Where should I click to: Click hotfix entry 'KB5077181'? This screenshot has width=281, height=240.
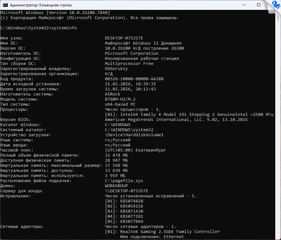click(132, 216)
